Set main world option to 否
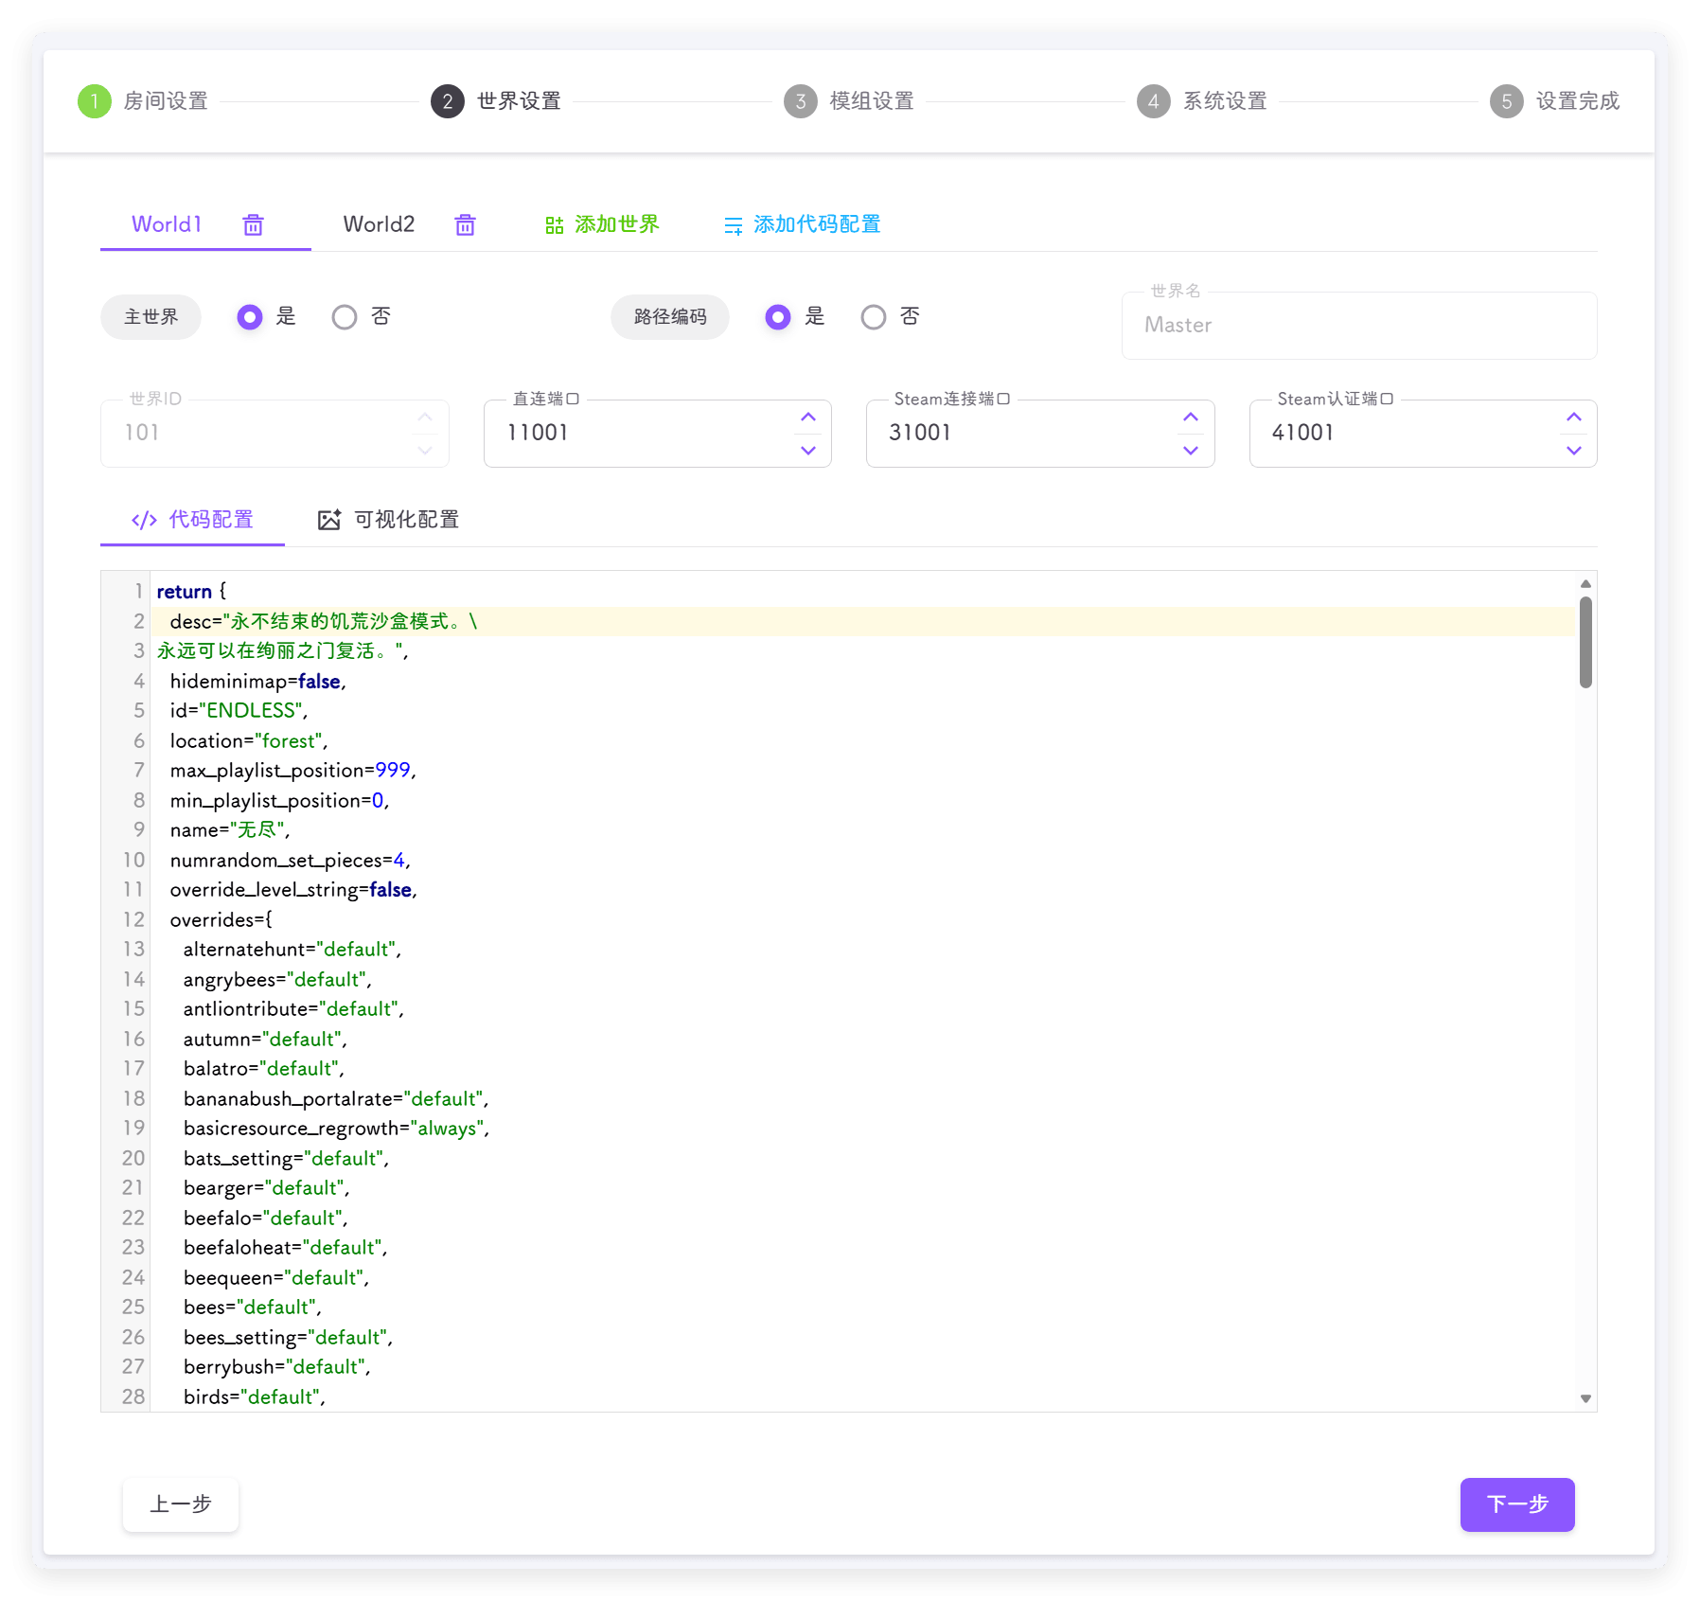 click(x=345, y=317)
